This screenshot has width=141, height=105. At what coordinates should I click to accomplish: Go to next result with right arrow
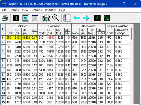[x=86, y=18]
